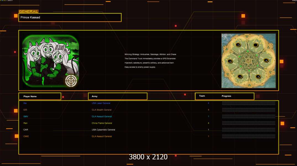Click OWE's loading progress bar
This screenshot has height=166, width=297.
click(249, 136)
